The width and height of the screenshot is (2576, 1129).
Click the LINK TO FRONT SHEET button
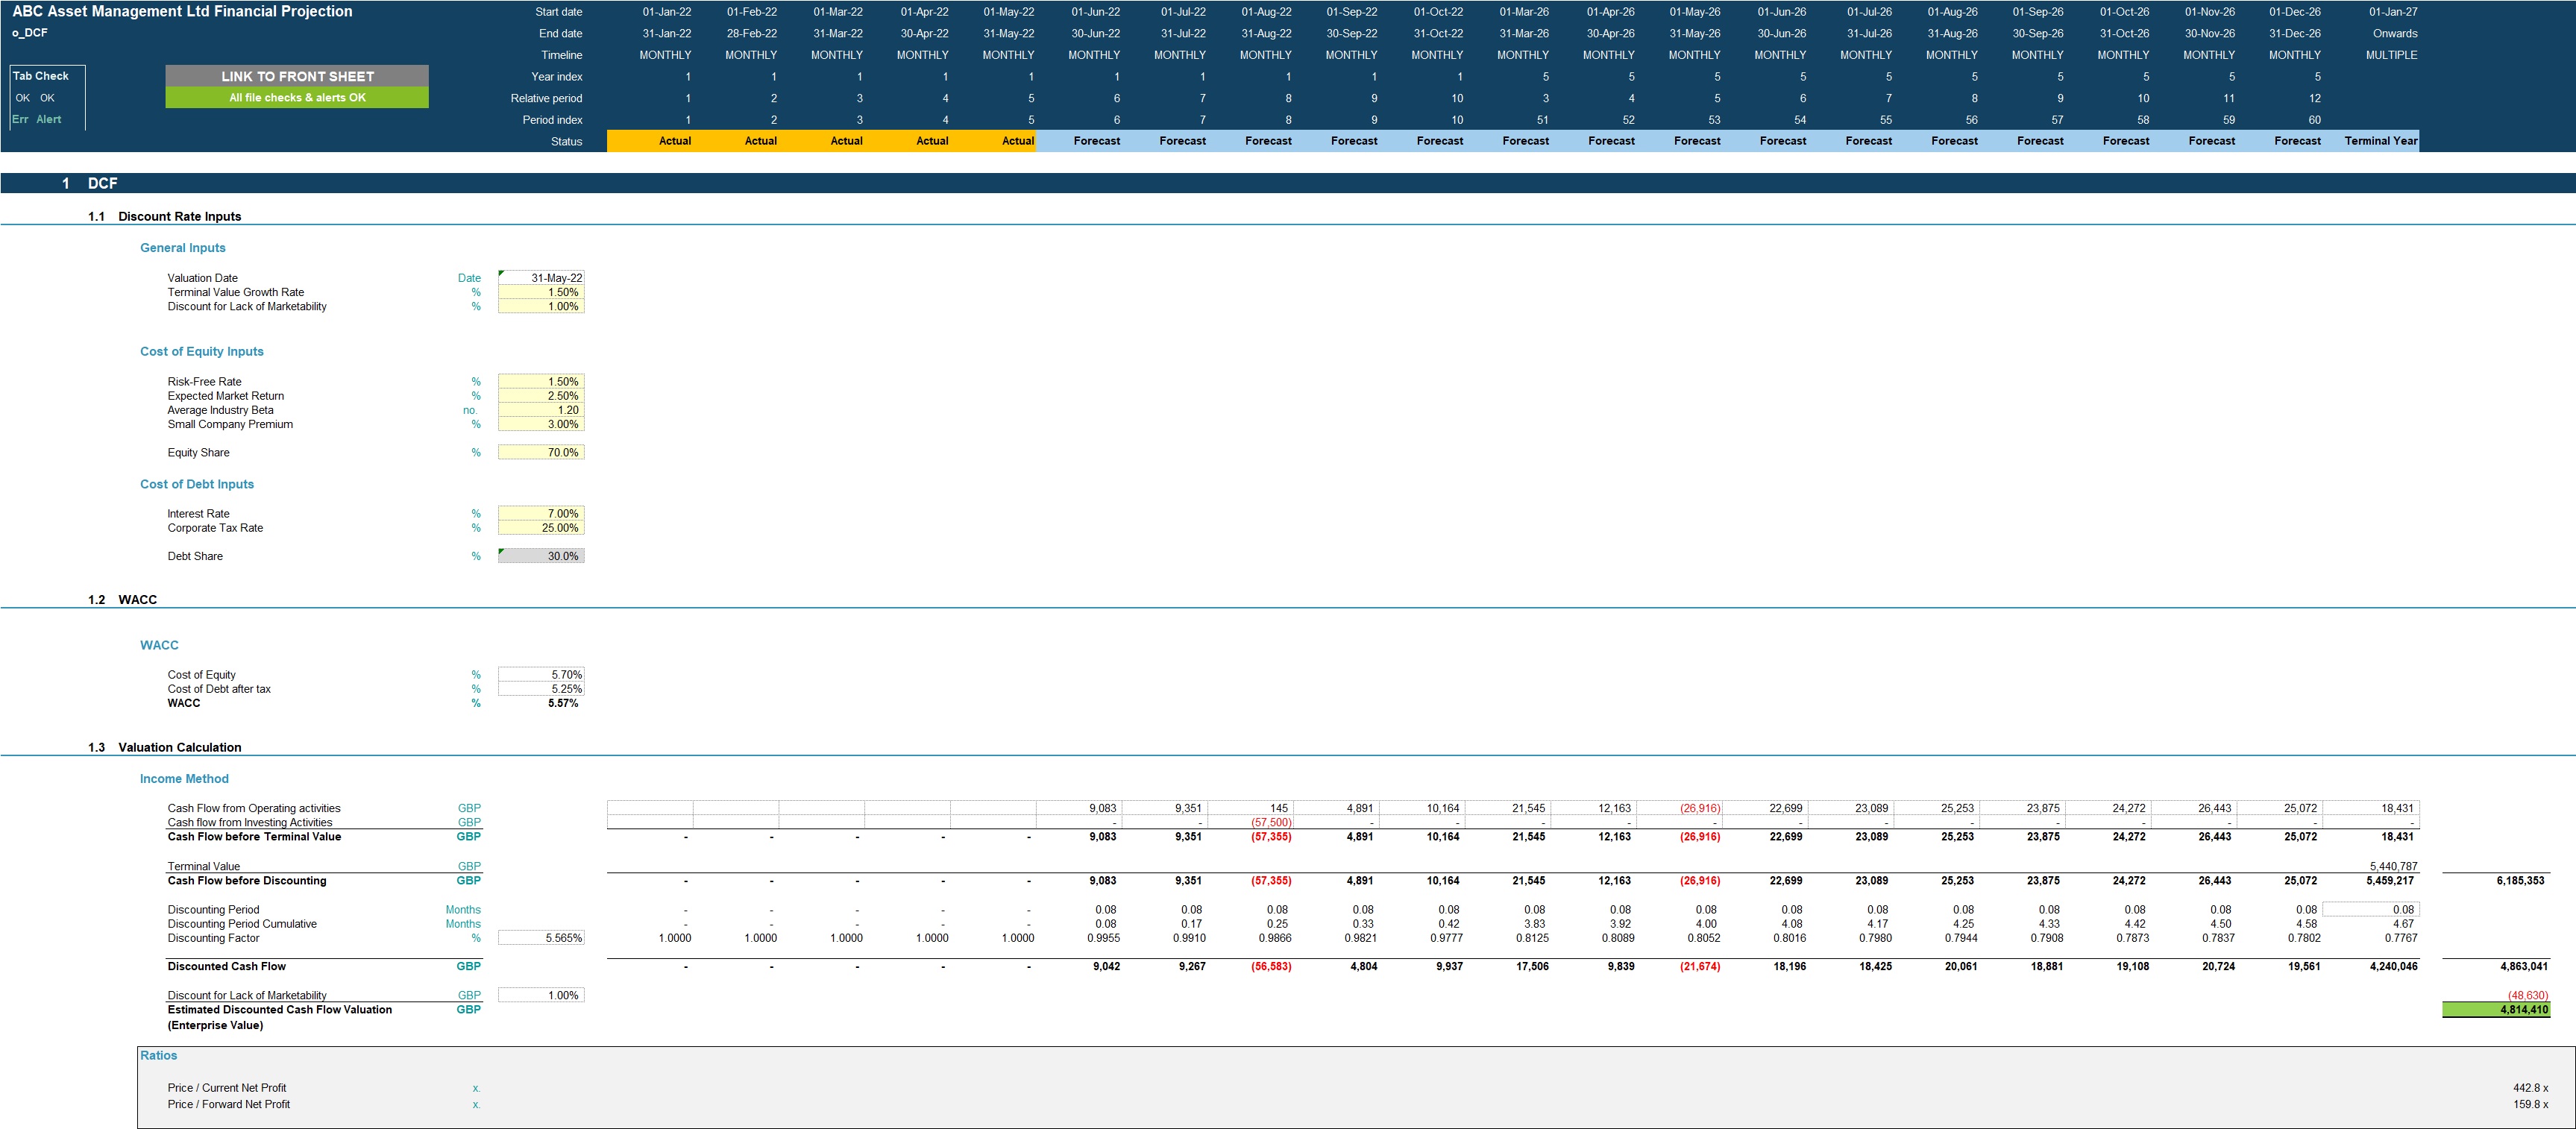pos(297,76)
